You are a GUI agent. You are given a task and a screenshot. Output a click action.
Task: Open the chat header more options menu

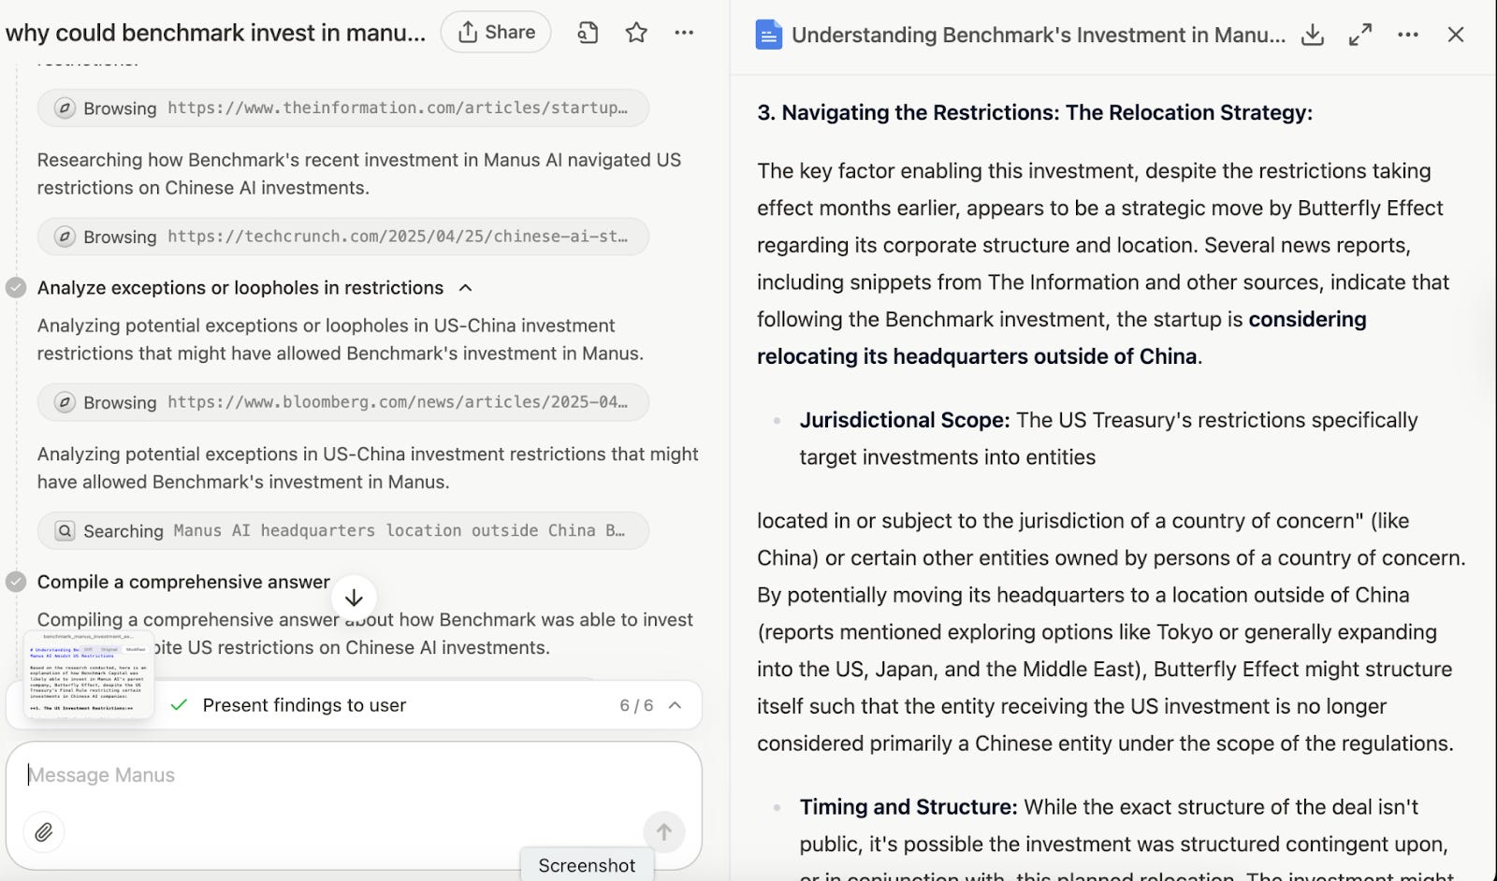(684, 33)
